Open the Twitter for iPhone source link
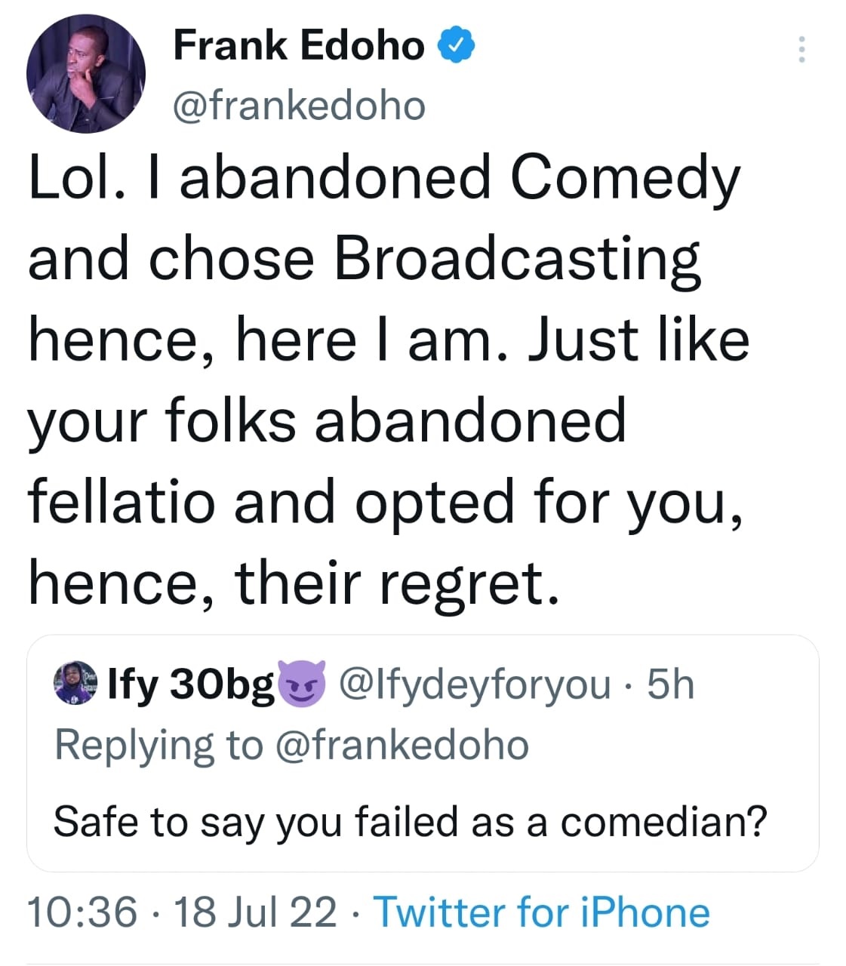The image size is (846, 966). click(x=542, y=912)
